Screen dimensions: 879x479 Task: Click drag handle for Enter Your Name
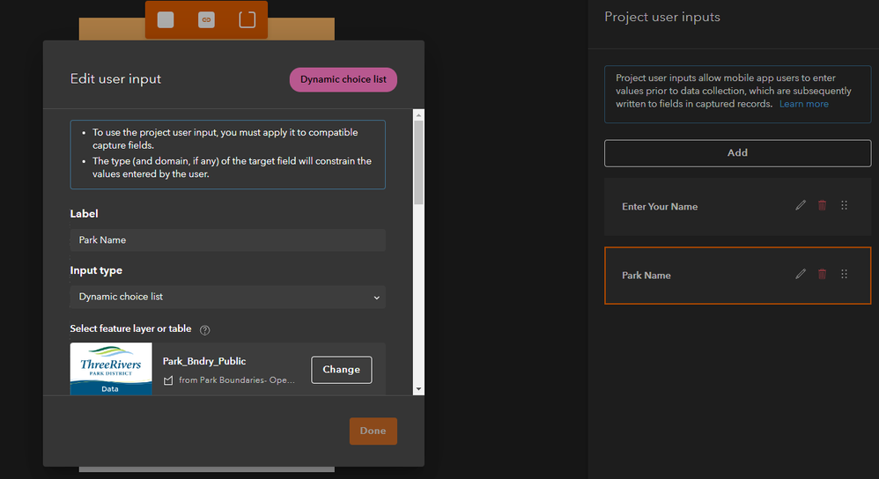pos(844,205)
